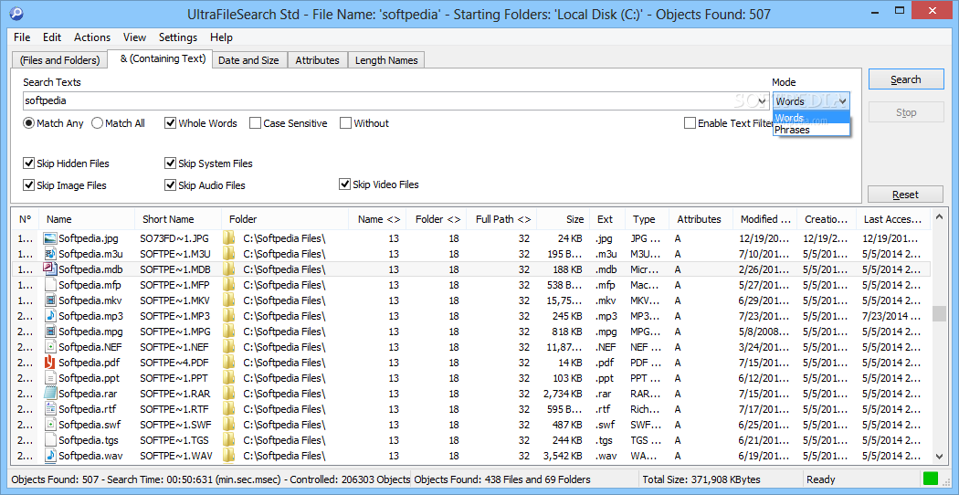This screenshot has width=959, height=495.
Task: Click the Search button
Action: [x=905, y=79]
